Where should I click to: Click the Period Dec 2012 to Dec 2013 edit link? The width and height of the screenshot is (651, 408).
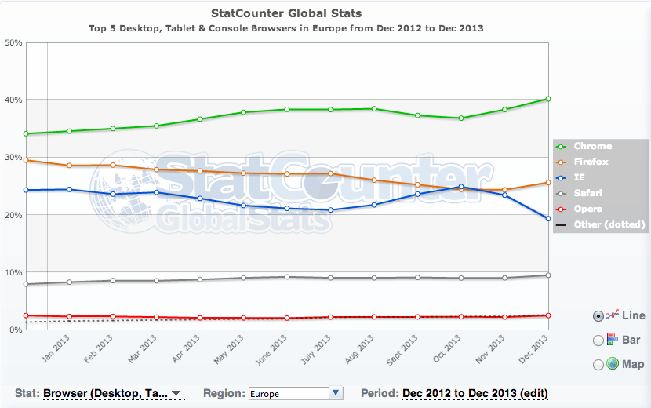click(x=475, y=393)
